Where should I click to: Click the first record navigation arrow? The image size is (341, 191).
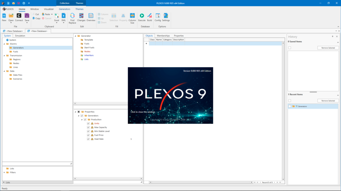tap(255, 182)
